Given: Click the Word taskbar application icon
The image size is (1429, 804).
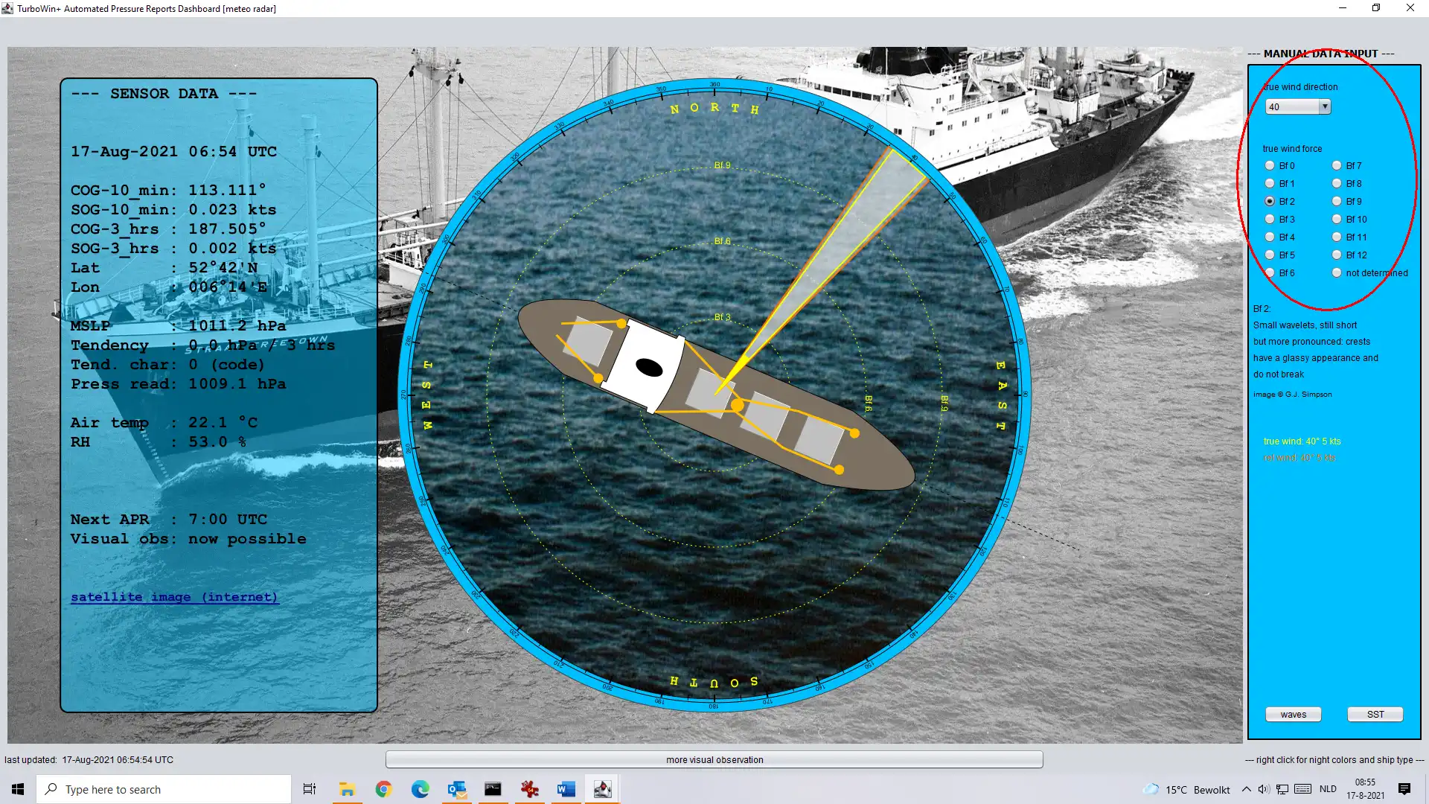Looking at the screenshot, I should coord(566,789).
